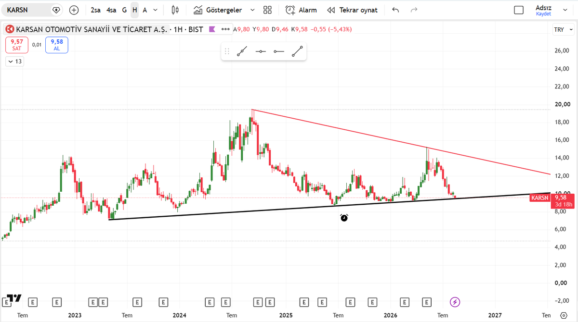The width and height of the screenshot is (578, 322).
Task: Click the TradingView logo bottom left
Action: coord(14,298)
